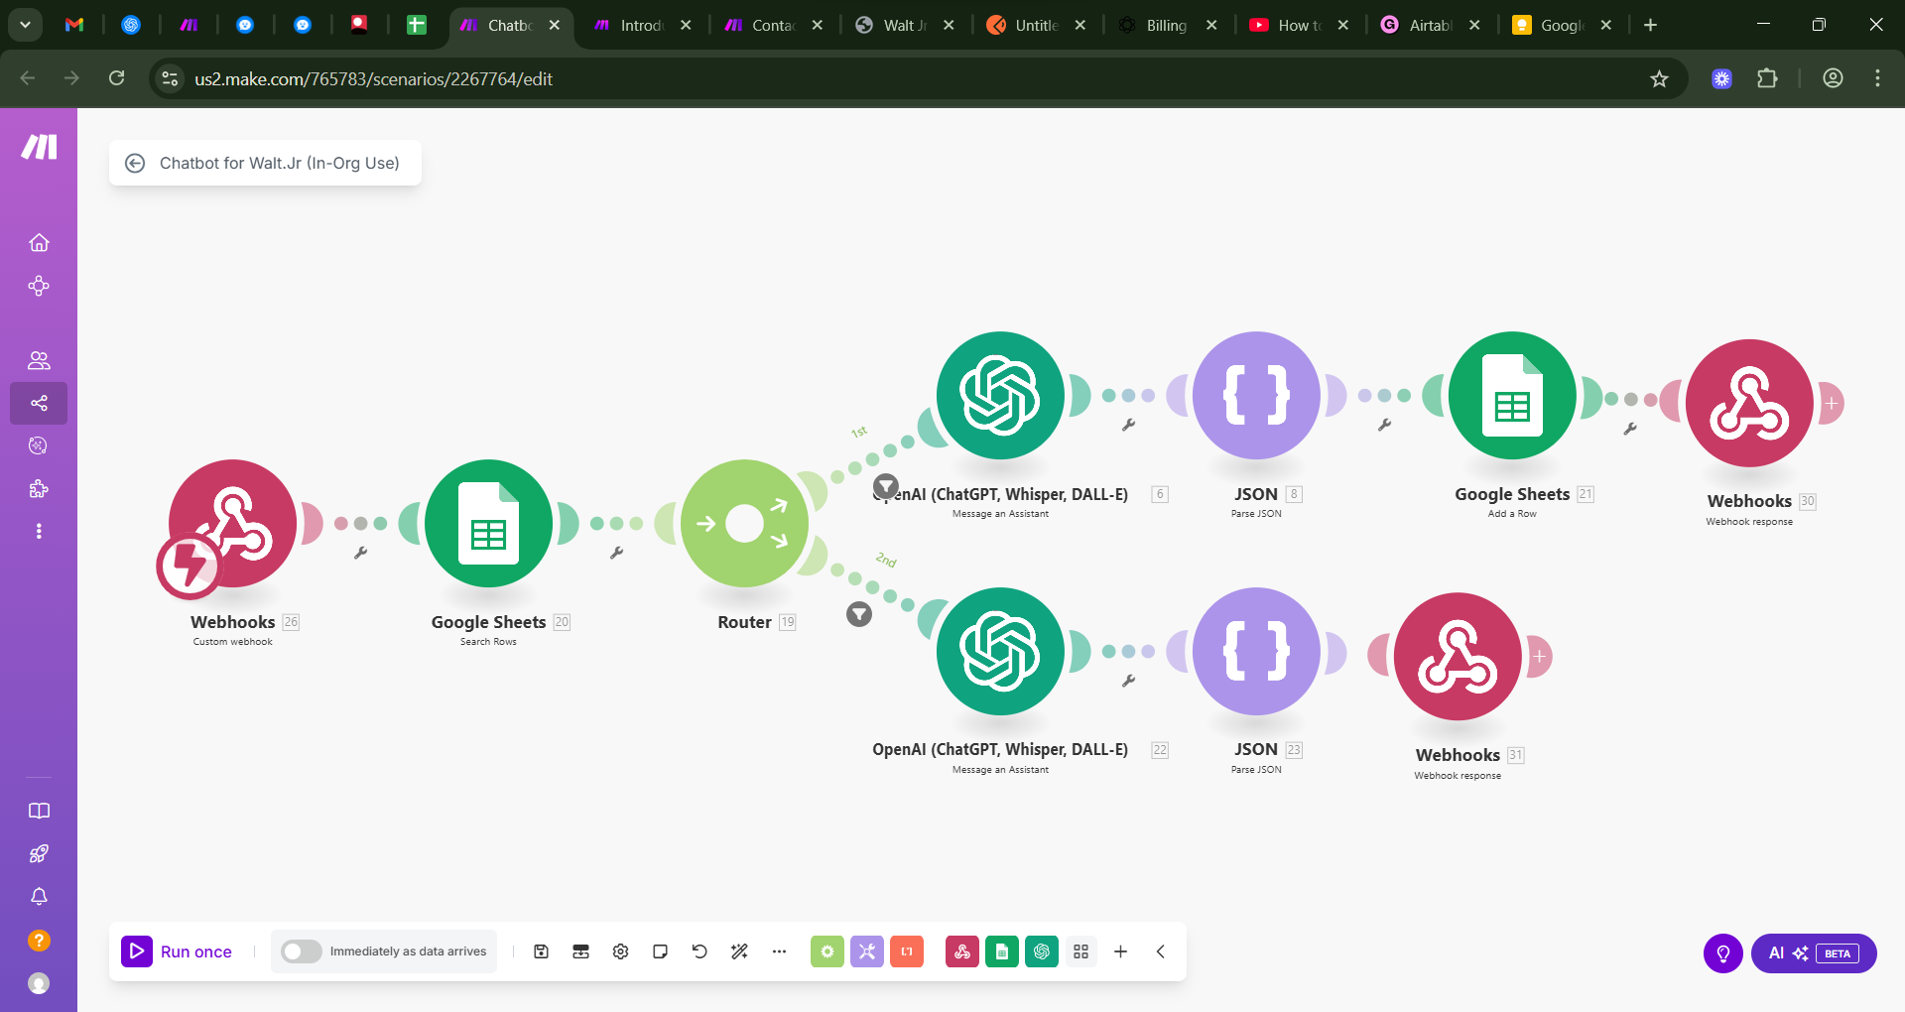
Task: Click the green gear Tools favorite
Action: coord(827,951)
